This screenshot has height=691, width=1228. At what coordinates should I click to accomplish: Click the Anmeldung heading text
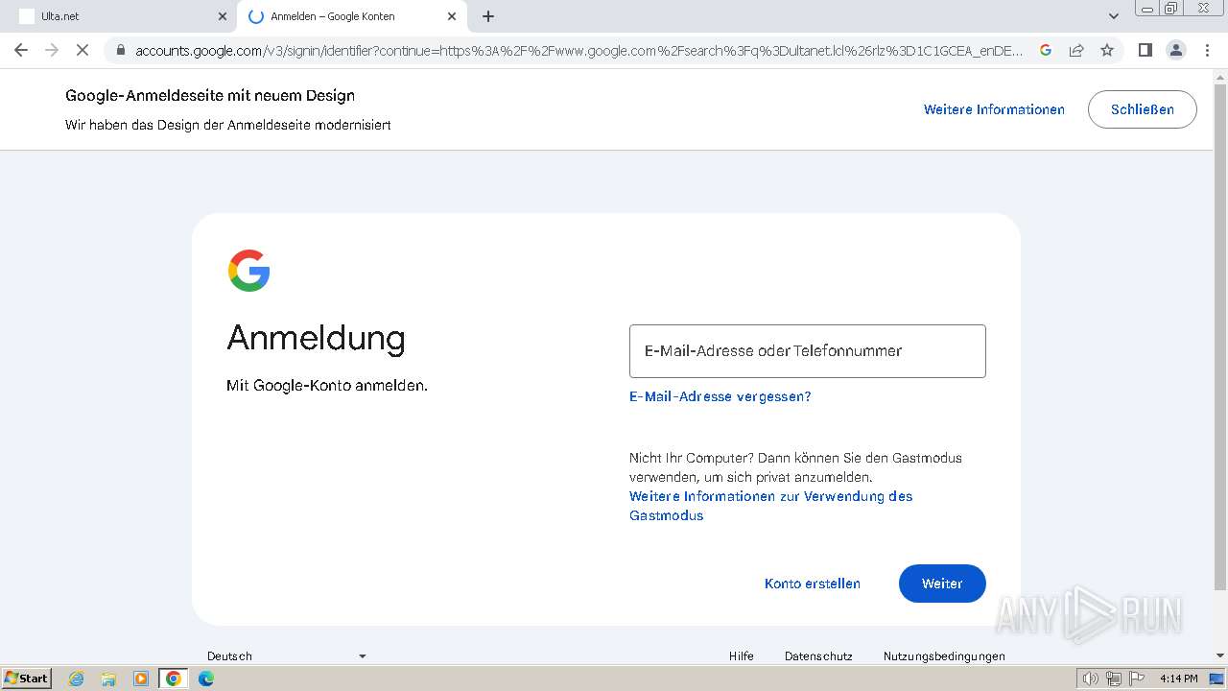(316, 338)
